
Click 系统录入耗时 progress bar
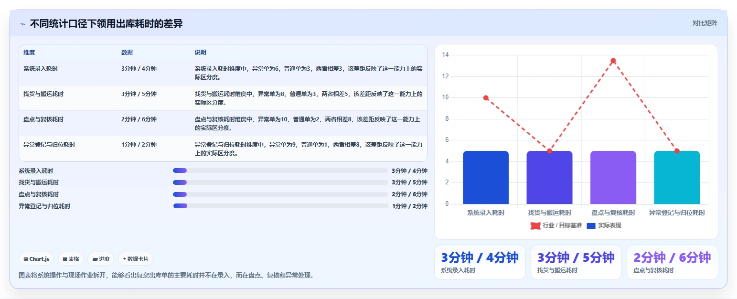pos(280,171)
